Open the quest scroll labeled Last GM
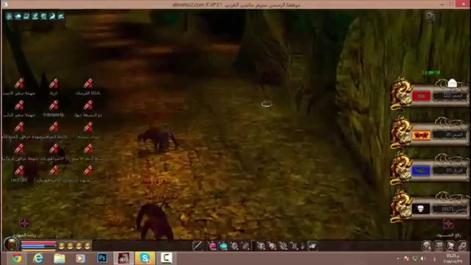The width and height of the screenshot is (471, 265). 19,170
